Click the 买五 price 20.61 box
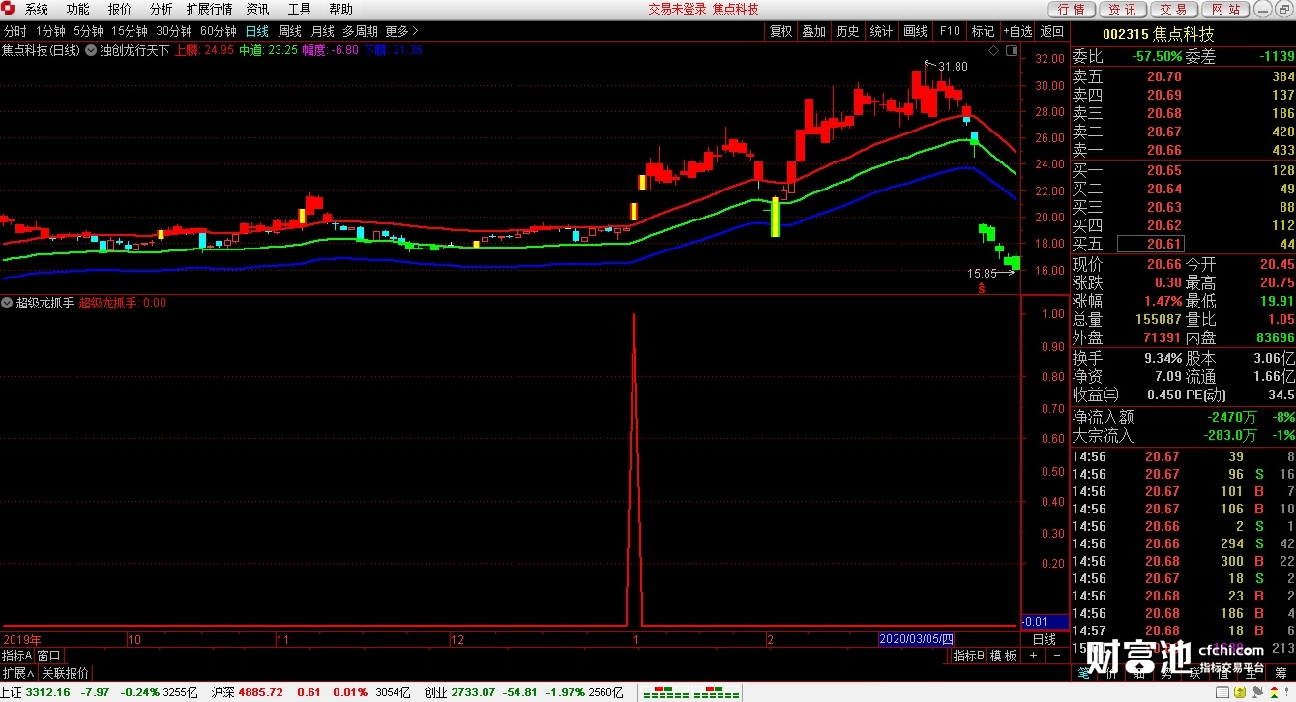The height and width of the screenshot is (702, 1296). click(x=1150, y=244)
